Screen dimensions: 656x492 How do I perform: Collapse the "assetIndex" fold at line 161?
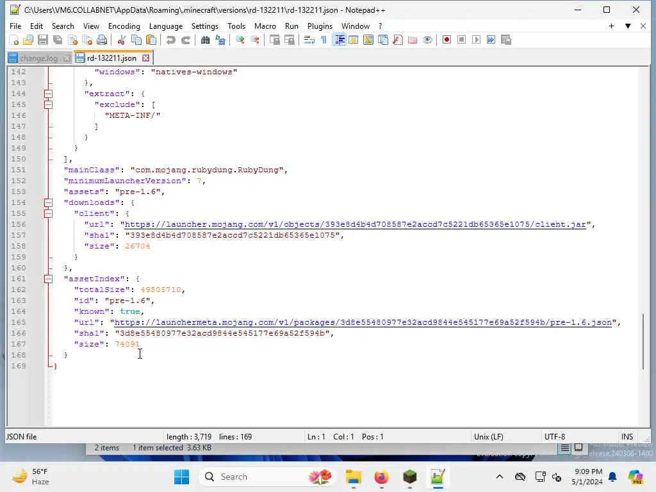click(x=49, y=279)
